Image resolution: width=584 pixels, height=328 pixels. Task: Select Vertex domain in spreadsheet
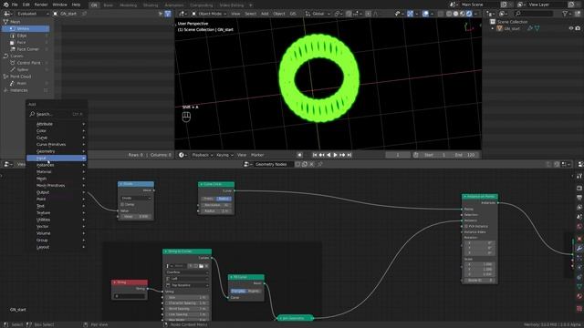click(26, 28)
